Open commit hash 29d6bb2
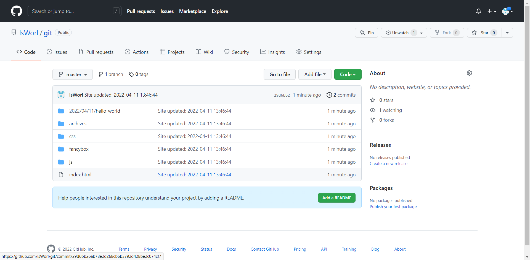This screenshot has width=530, height=260. point(282,95)
